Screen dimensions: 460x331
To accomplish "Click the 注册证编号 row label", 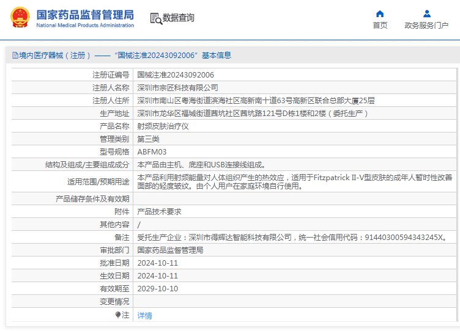I will click(x=111, y=75).
